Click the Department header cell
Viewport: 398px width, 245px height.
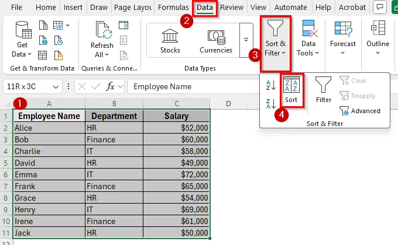click(114, 116)
